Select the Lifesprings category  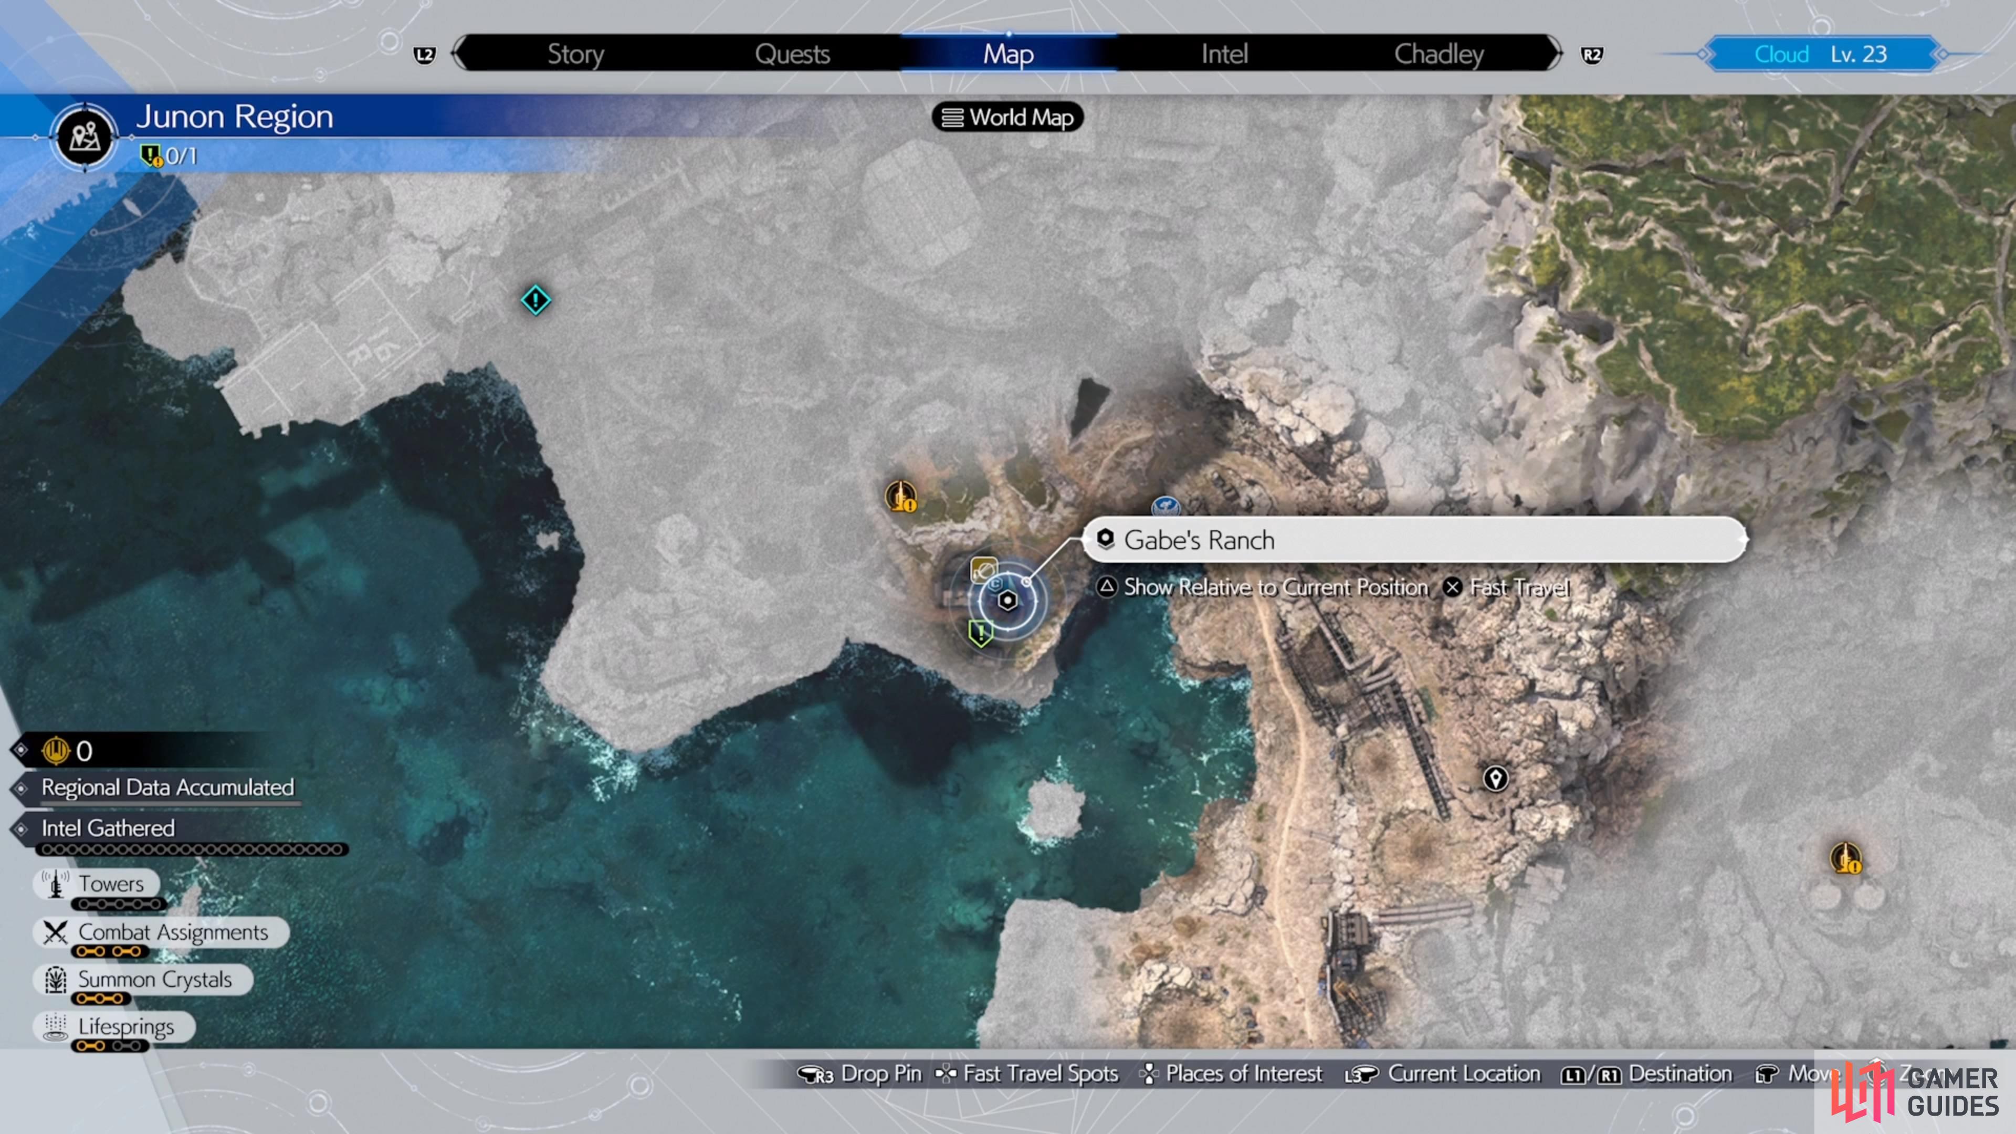(114, 1027)
